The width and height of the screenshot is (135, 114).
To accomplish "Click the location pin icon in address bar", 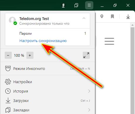I will click(x=102, y=16).
